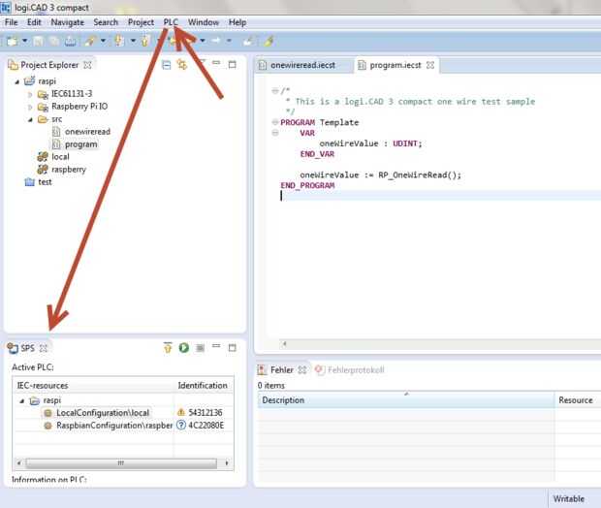The width and height of the screenshot is (601, 508).
Task: Open the New wizard dropdown arrow
Action: (x=24, y=41)
